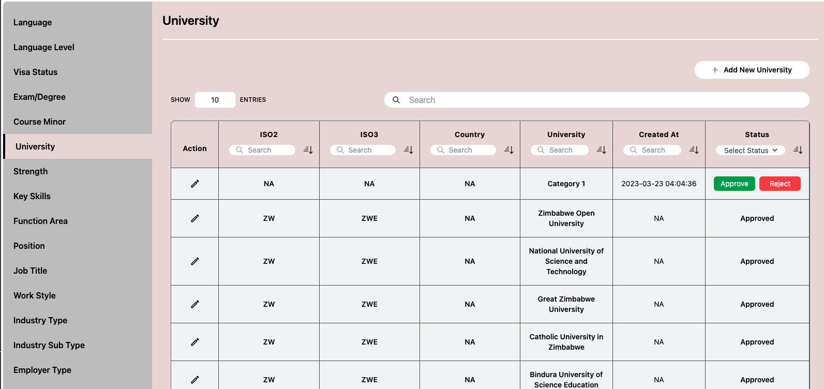This screenshot has height=389, width=824.
Task: Sort by the Country column
Action: 509,150
